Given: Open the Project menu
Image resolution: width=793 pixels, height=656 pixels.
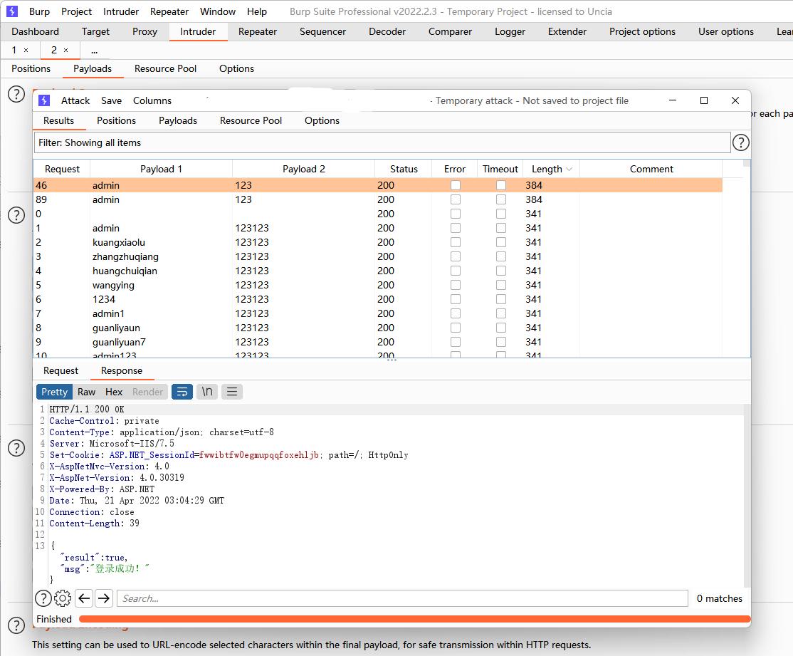Looking at the screenshot, I should 76,11.
